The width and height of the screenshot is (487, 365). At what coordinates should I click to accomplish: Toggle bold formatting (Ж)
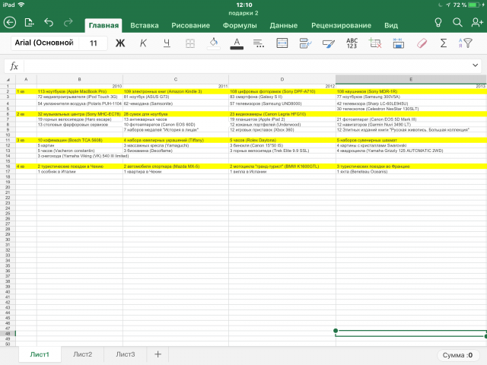[120, 43]
